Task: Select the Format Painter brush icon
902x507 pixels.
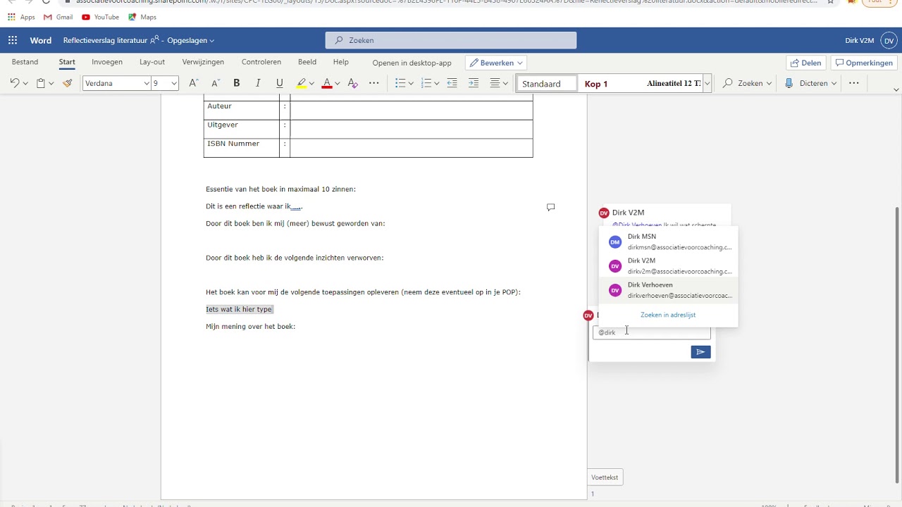Action: coord(68,83)
